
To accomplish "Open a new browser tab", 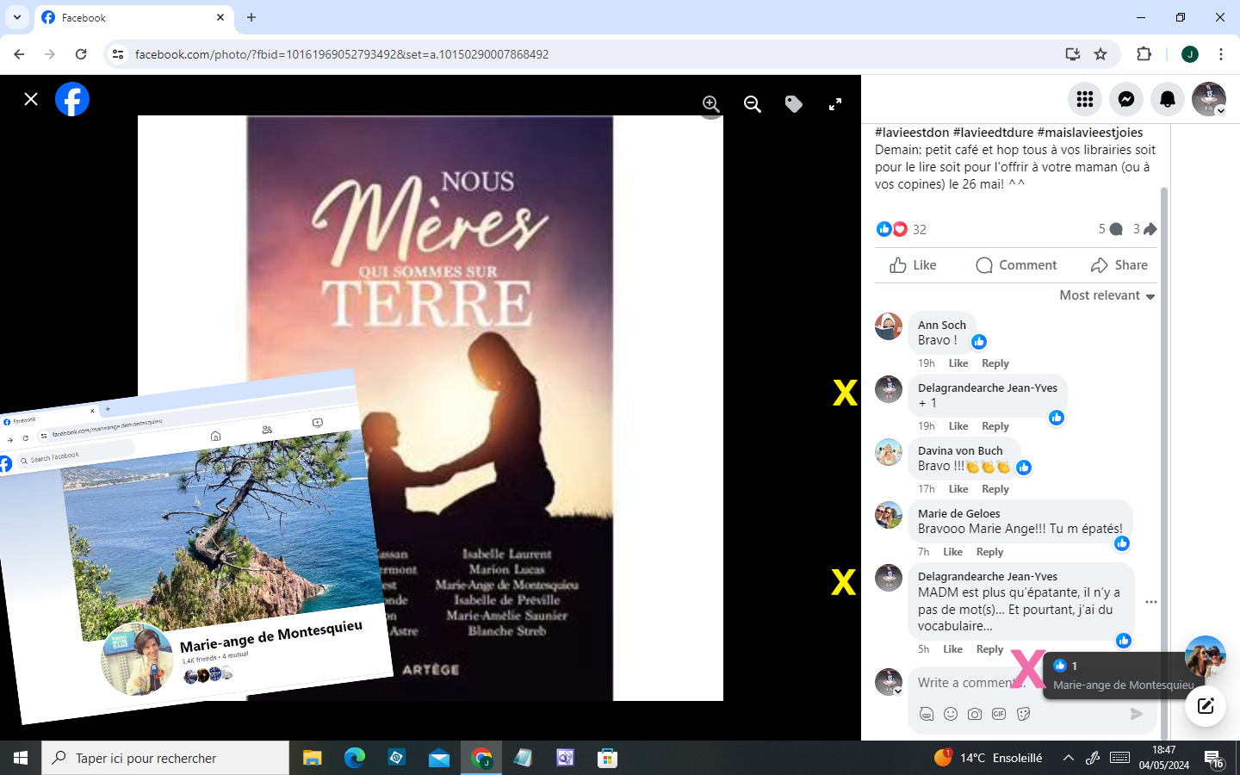I will [x=251, y=17].
